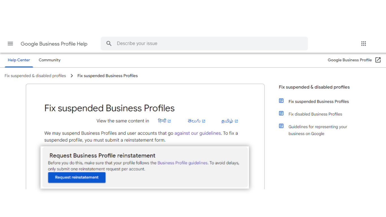Open the Fix disabled Business Profiles article
The height and width of the screenshot is (217, 386).
tap(315, 114)
